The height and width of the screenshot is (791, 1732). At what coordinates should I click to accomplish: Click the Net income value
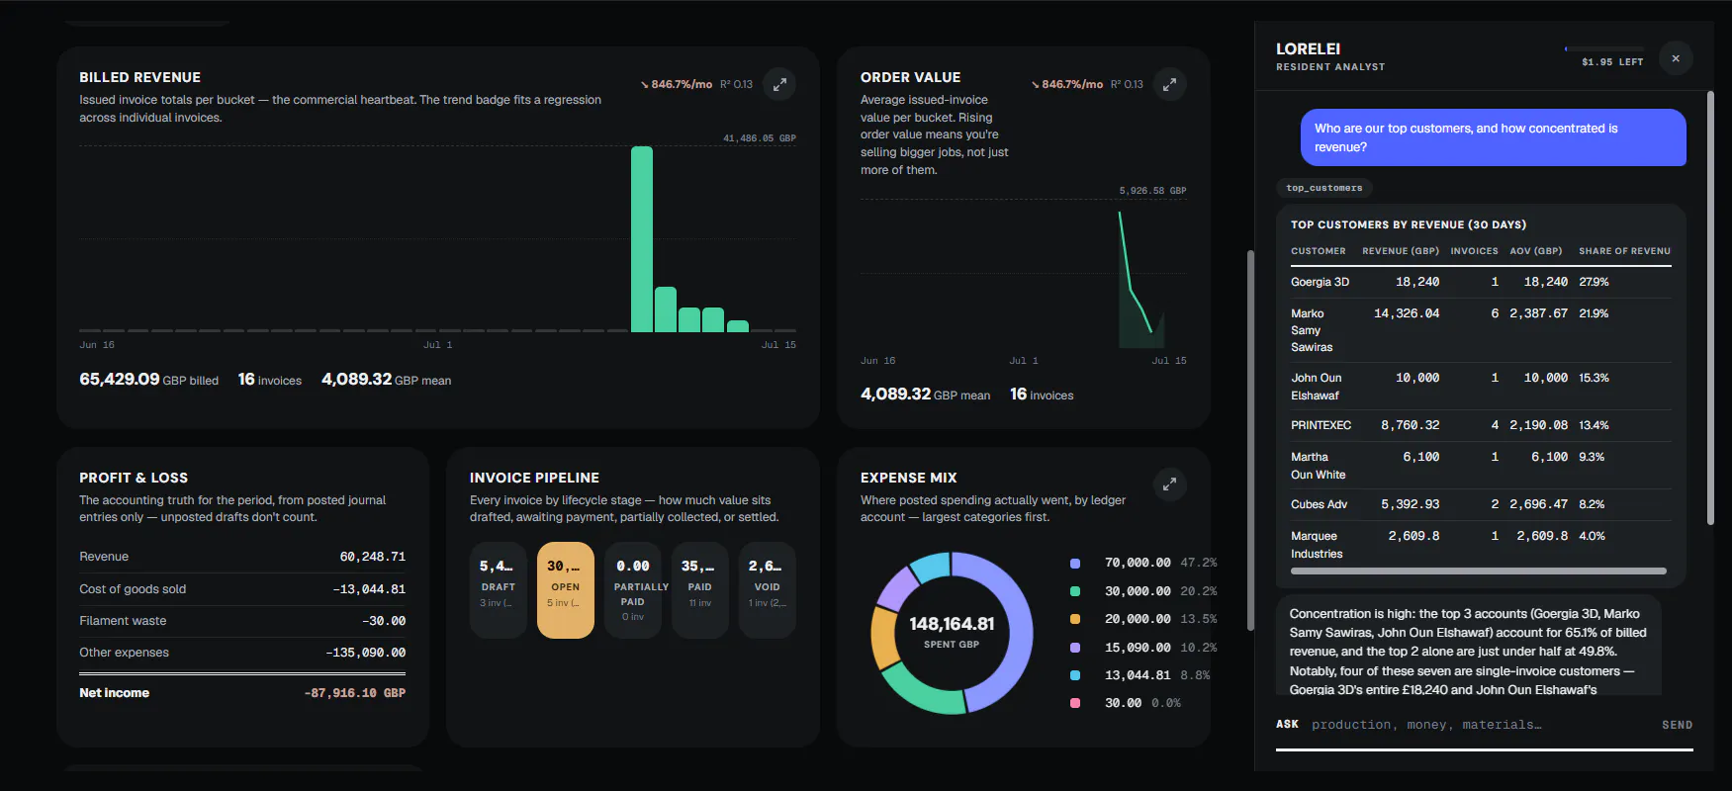[x=355, y=693]
